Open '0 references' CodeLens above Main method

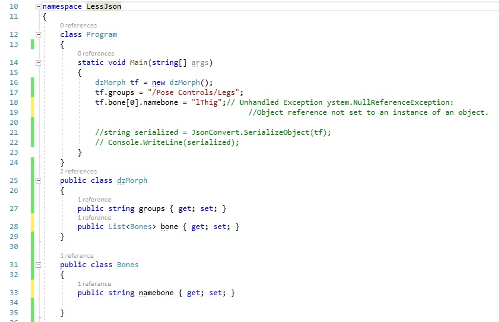point(96,53)
